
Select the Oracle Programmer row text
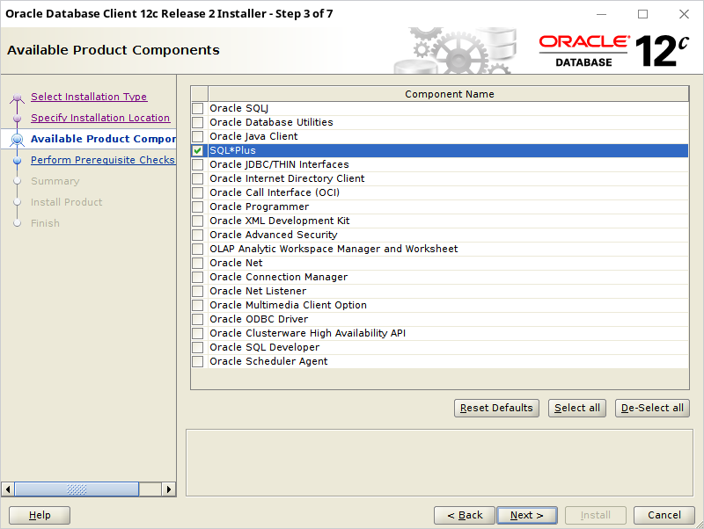point(259,207)
